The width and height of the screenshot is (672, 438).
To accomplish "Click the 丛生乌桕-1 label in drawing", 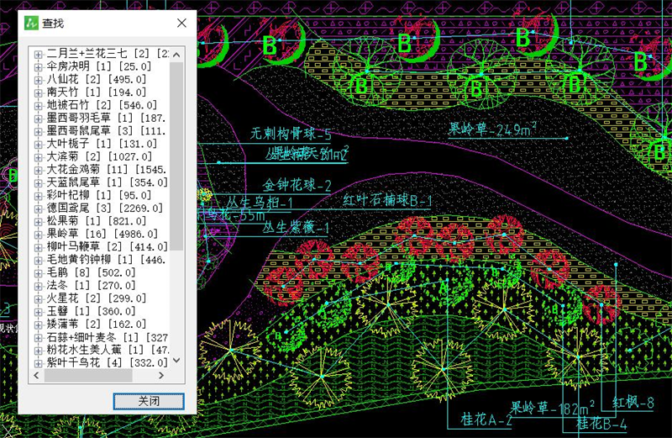I will [260, 202].
